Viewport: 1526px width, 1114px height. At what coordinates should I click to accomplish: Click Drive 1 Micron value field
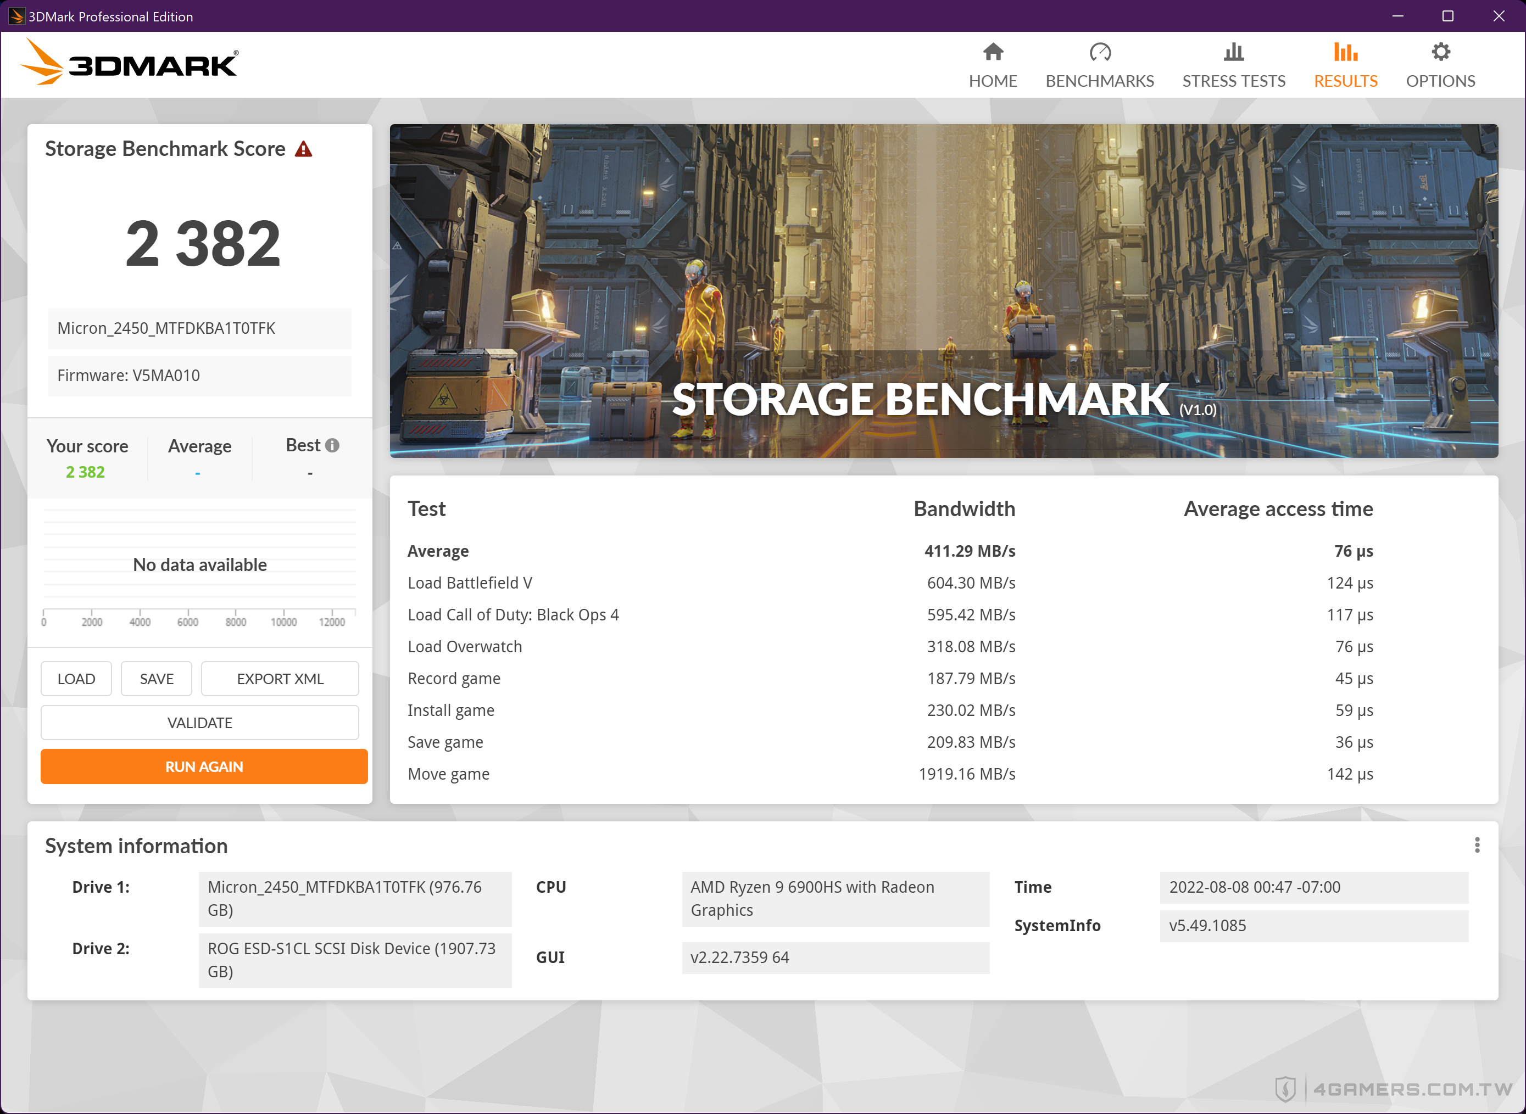tap(355, 899)
